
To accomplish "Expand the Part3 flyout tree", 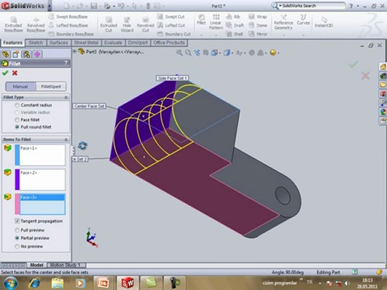I will click(x=75, y=51).
